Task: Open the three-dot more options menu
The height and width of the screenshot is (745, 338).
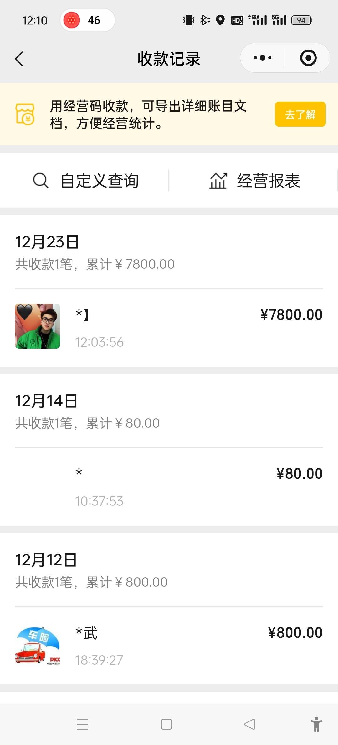Action: (263, 58)
